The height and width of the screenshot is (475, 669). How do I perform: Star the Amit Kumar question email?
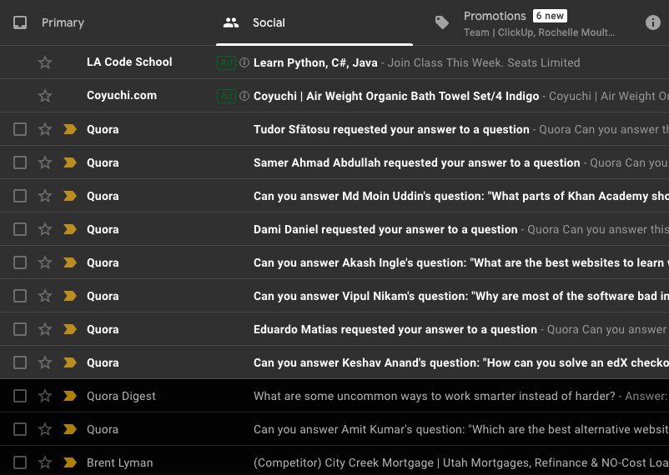click(x=45, y=429)
